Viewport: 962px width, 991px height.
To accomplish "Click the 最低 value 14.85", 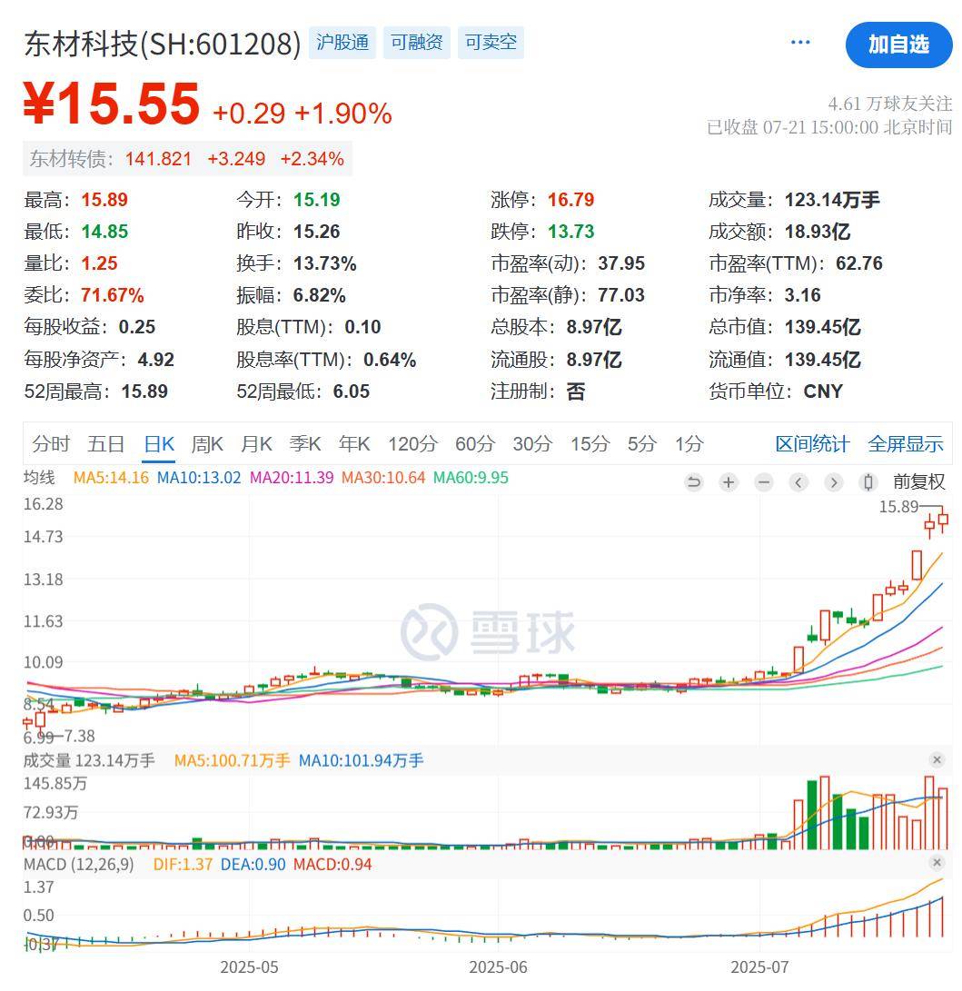I will pyautogui.click(x=104, y=232).
